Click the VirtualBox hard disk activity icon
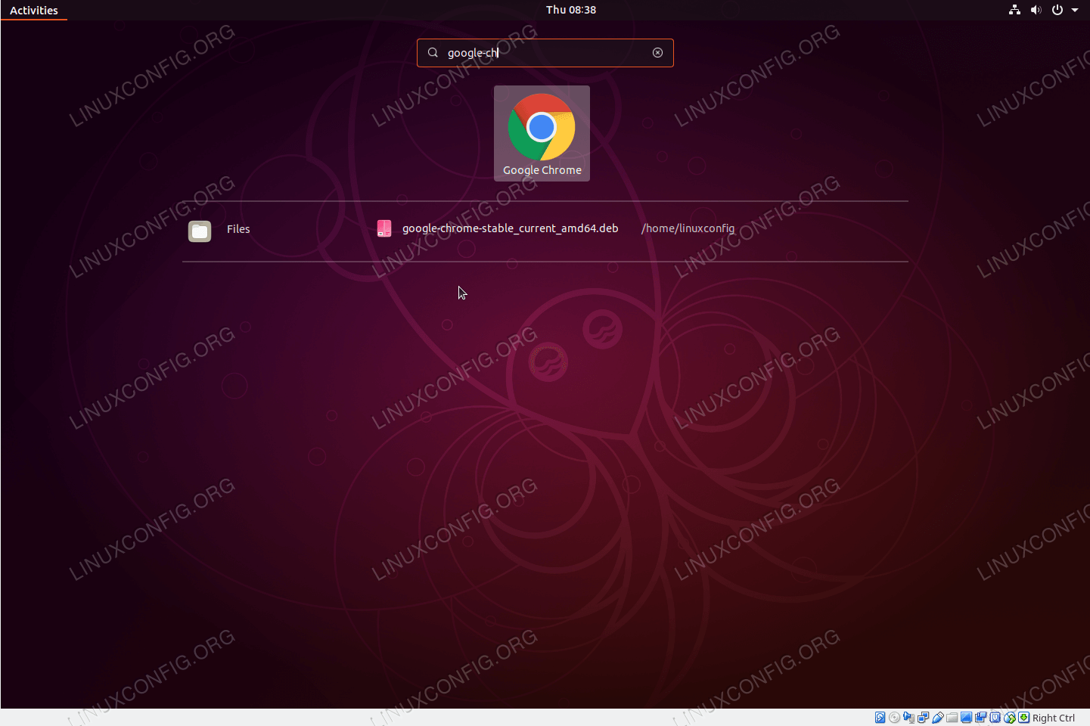Viewport: 1090px width, 726px height. (880, 718)
